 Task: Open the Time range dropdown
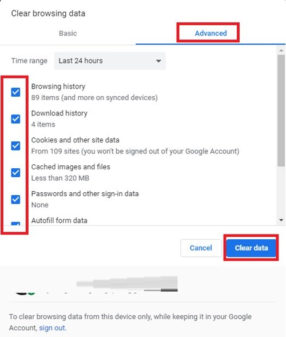click(x=110, y=61)
